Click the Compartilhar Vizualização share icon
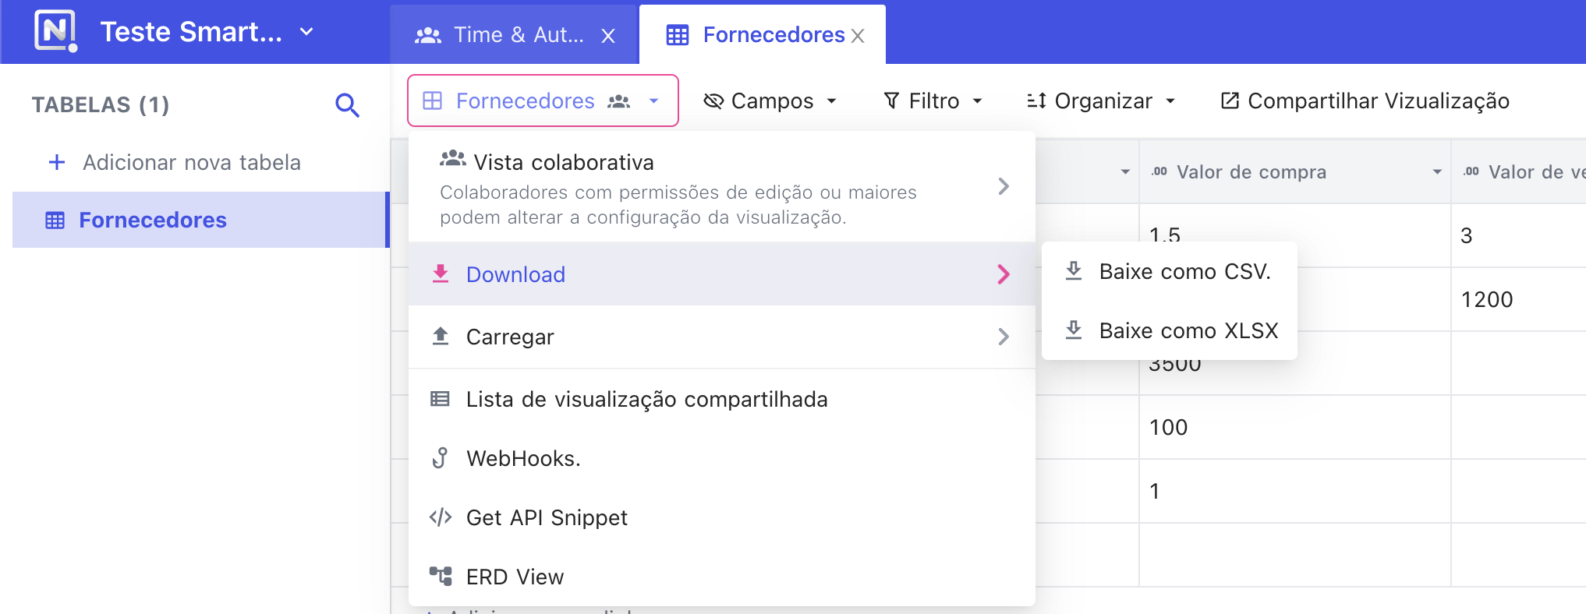This screenshot has height=614, width=1586. 1230,101
